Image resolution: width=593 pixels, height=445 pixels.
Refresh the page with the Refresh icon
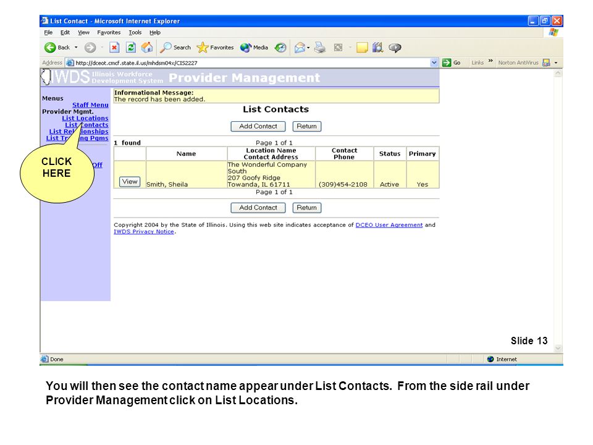pos(131,48)
